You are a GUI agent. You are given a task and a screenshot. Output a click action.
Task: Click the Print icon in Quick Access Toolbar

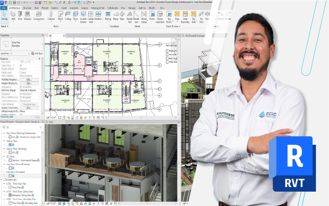pyautogui.click(x=36, y=2)
